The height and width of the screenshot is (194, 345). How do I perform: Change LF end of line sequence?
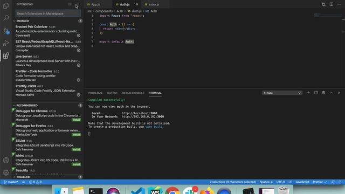tap(290, 182)
